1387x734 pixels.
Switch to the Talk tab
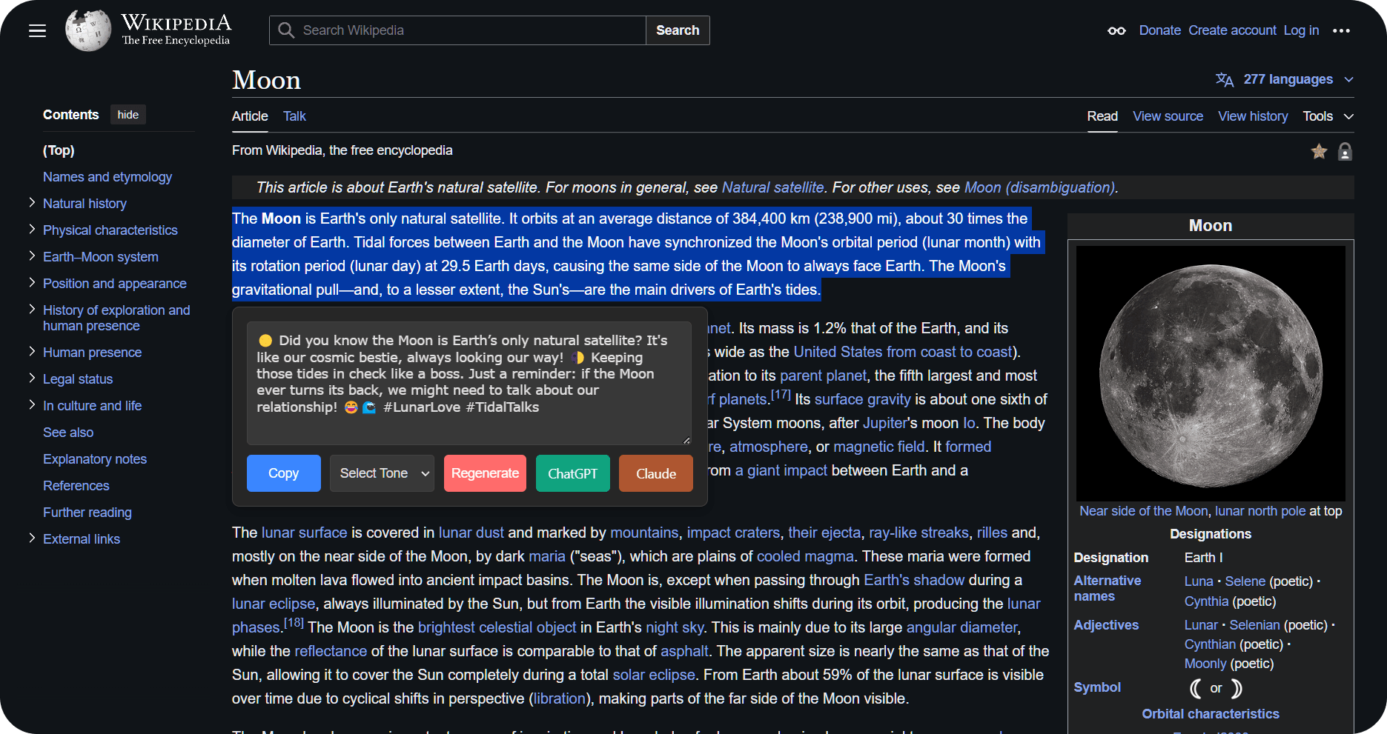pos(294,116)
